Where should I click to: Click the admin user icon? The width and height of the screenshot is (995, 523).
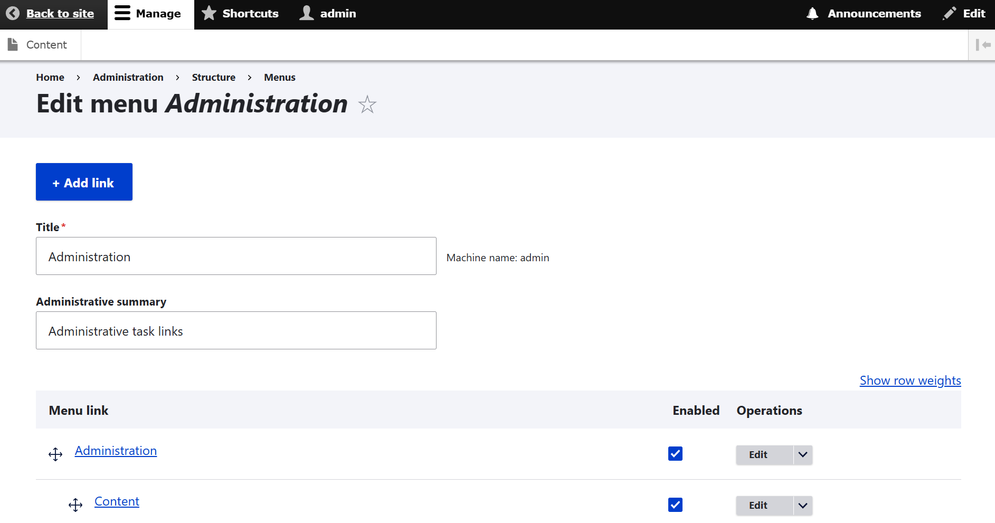[307, 13]
